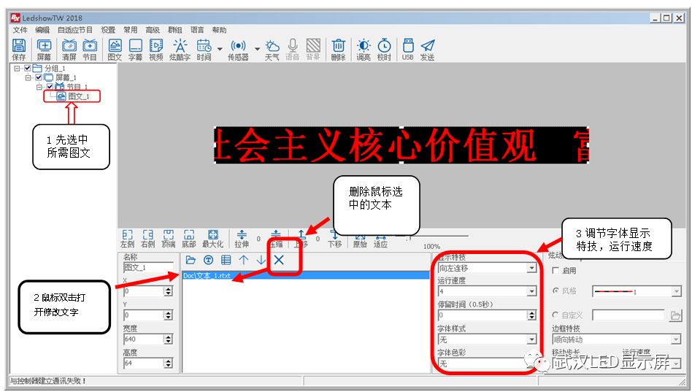
Task: Click the 停留时间 stepper arrows
Action: click(532, 315)
